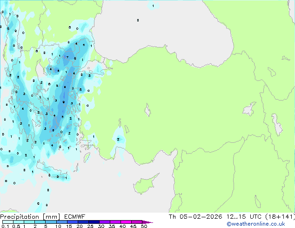295x228 pixels.
Task: Click the '(18+141)' forecast offset text
Action: (x=280, y=217)
